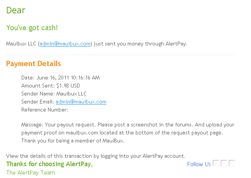
Task: Click the You've got cash! heading
Action: (x=32, y=28)
